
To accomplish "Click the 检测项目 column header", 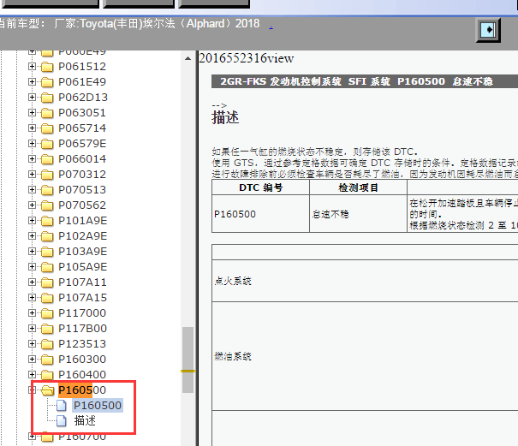I will tap(358, 187).
